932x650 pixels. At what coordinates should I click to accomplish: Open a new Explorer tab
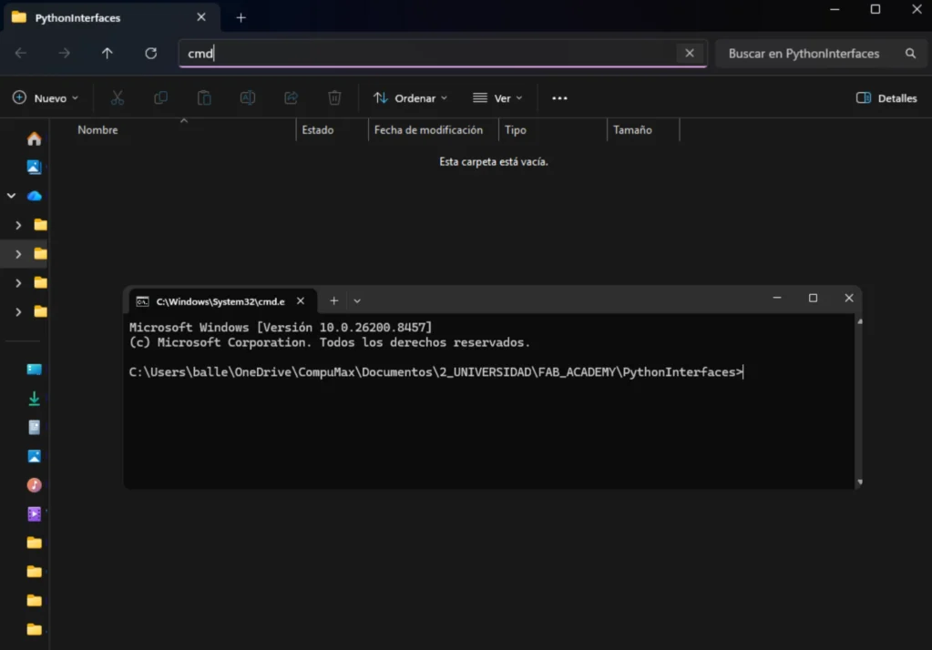[x=241, y=18]
